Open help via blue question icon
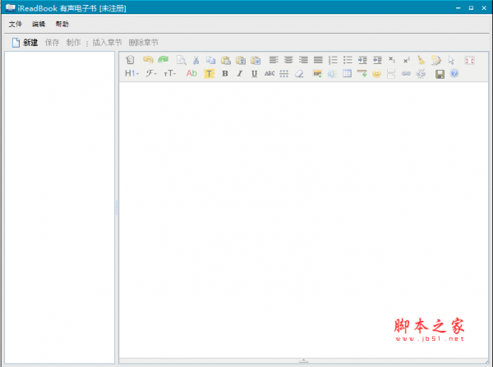493x367 pixels. point(454,74)
